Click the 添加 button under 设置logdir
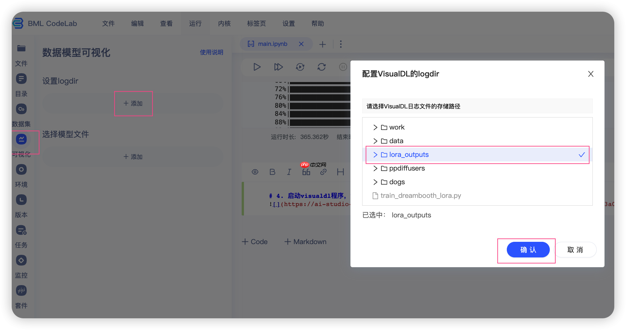 pyautogui.click(x=133, y=103)
